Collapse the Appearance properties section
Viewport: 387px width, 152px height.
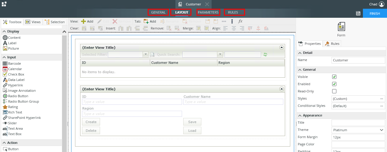coord(300,115)
